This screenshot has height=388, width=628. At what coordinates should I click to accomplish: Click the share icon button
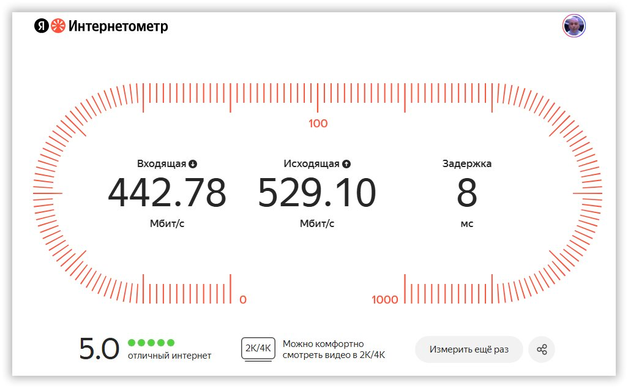(x=542, y=349)
